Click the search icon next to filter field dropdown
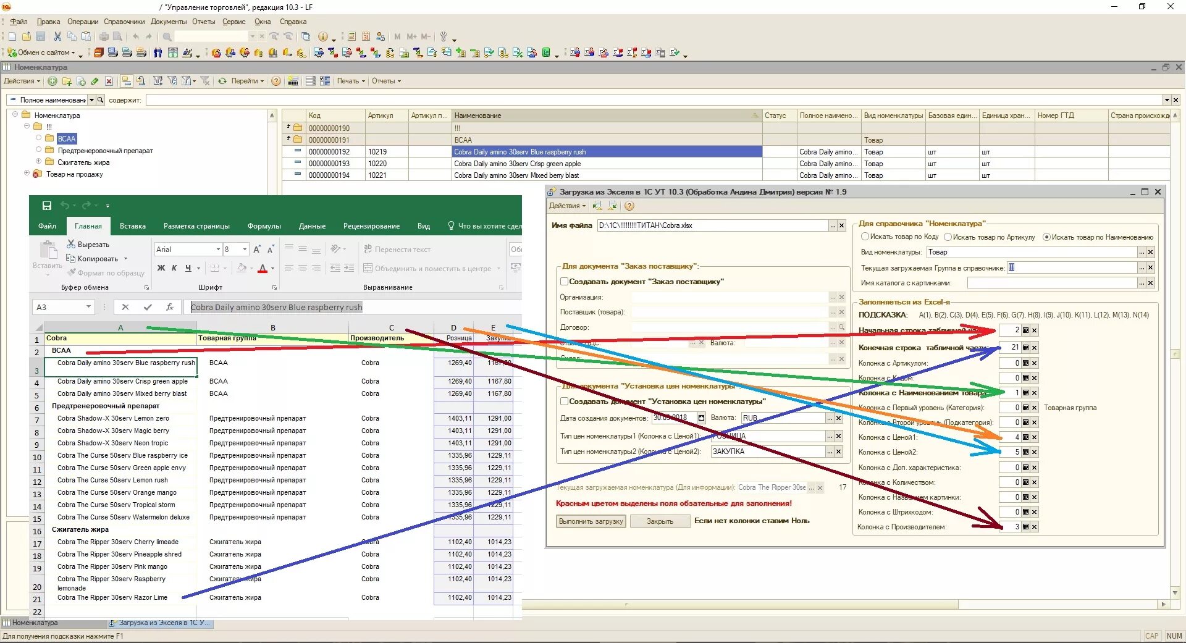 pyautogui.click(x=101, y=100)
